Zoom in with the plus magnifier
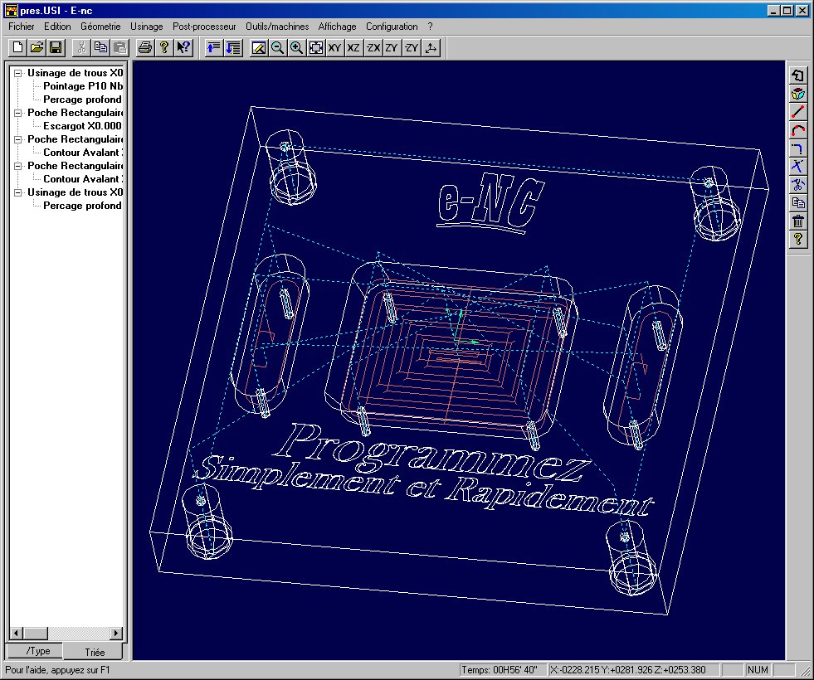The image size is (814, 680). (x=296, y=48)
